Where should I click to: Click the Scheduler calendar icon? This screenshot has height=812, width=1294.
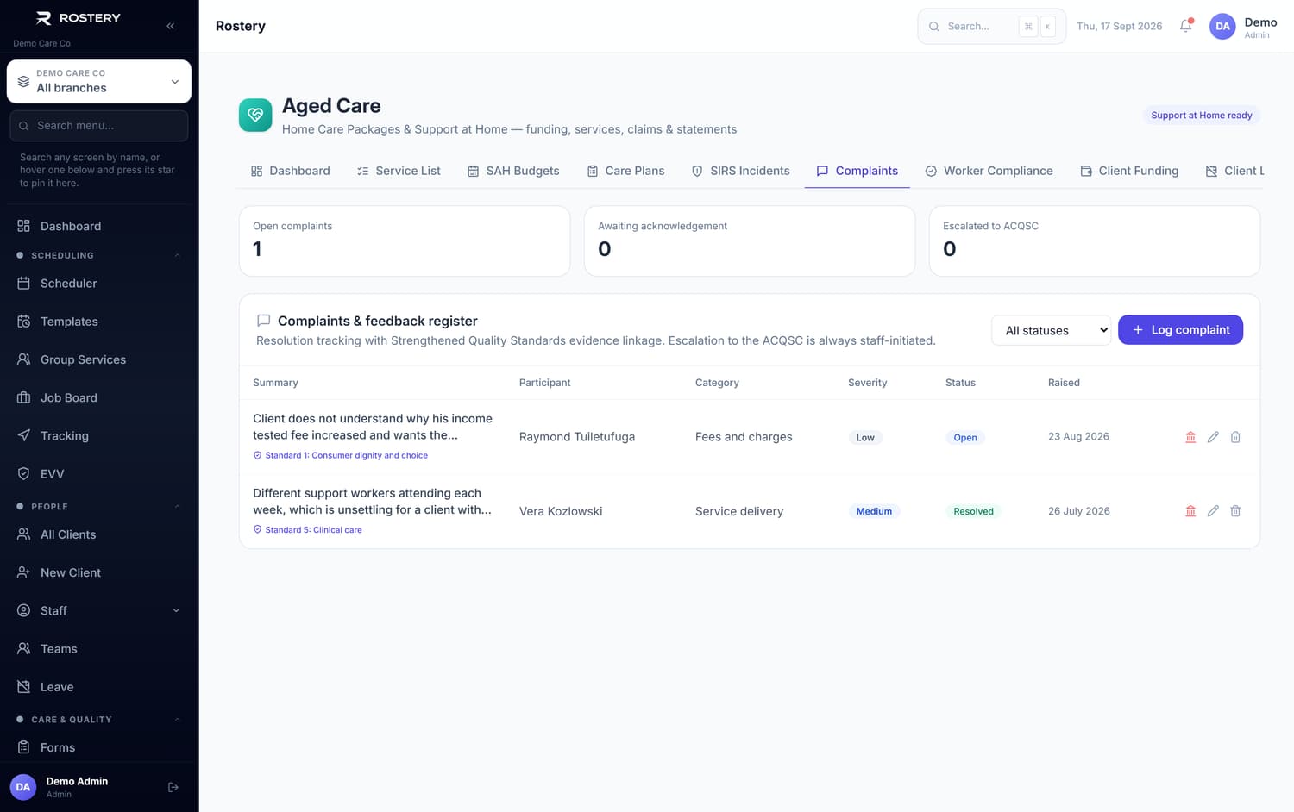24,284
